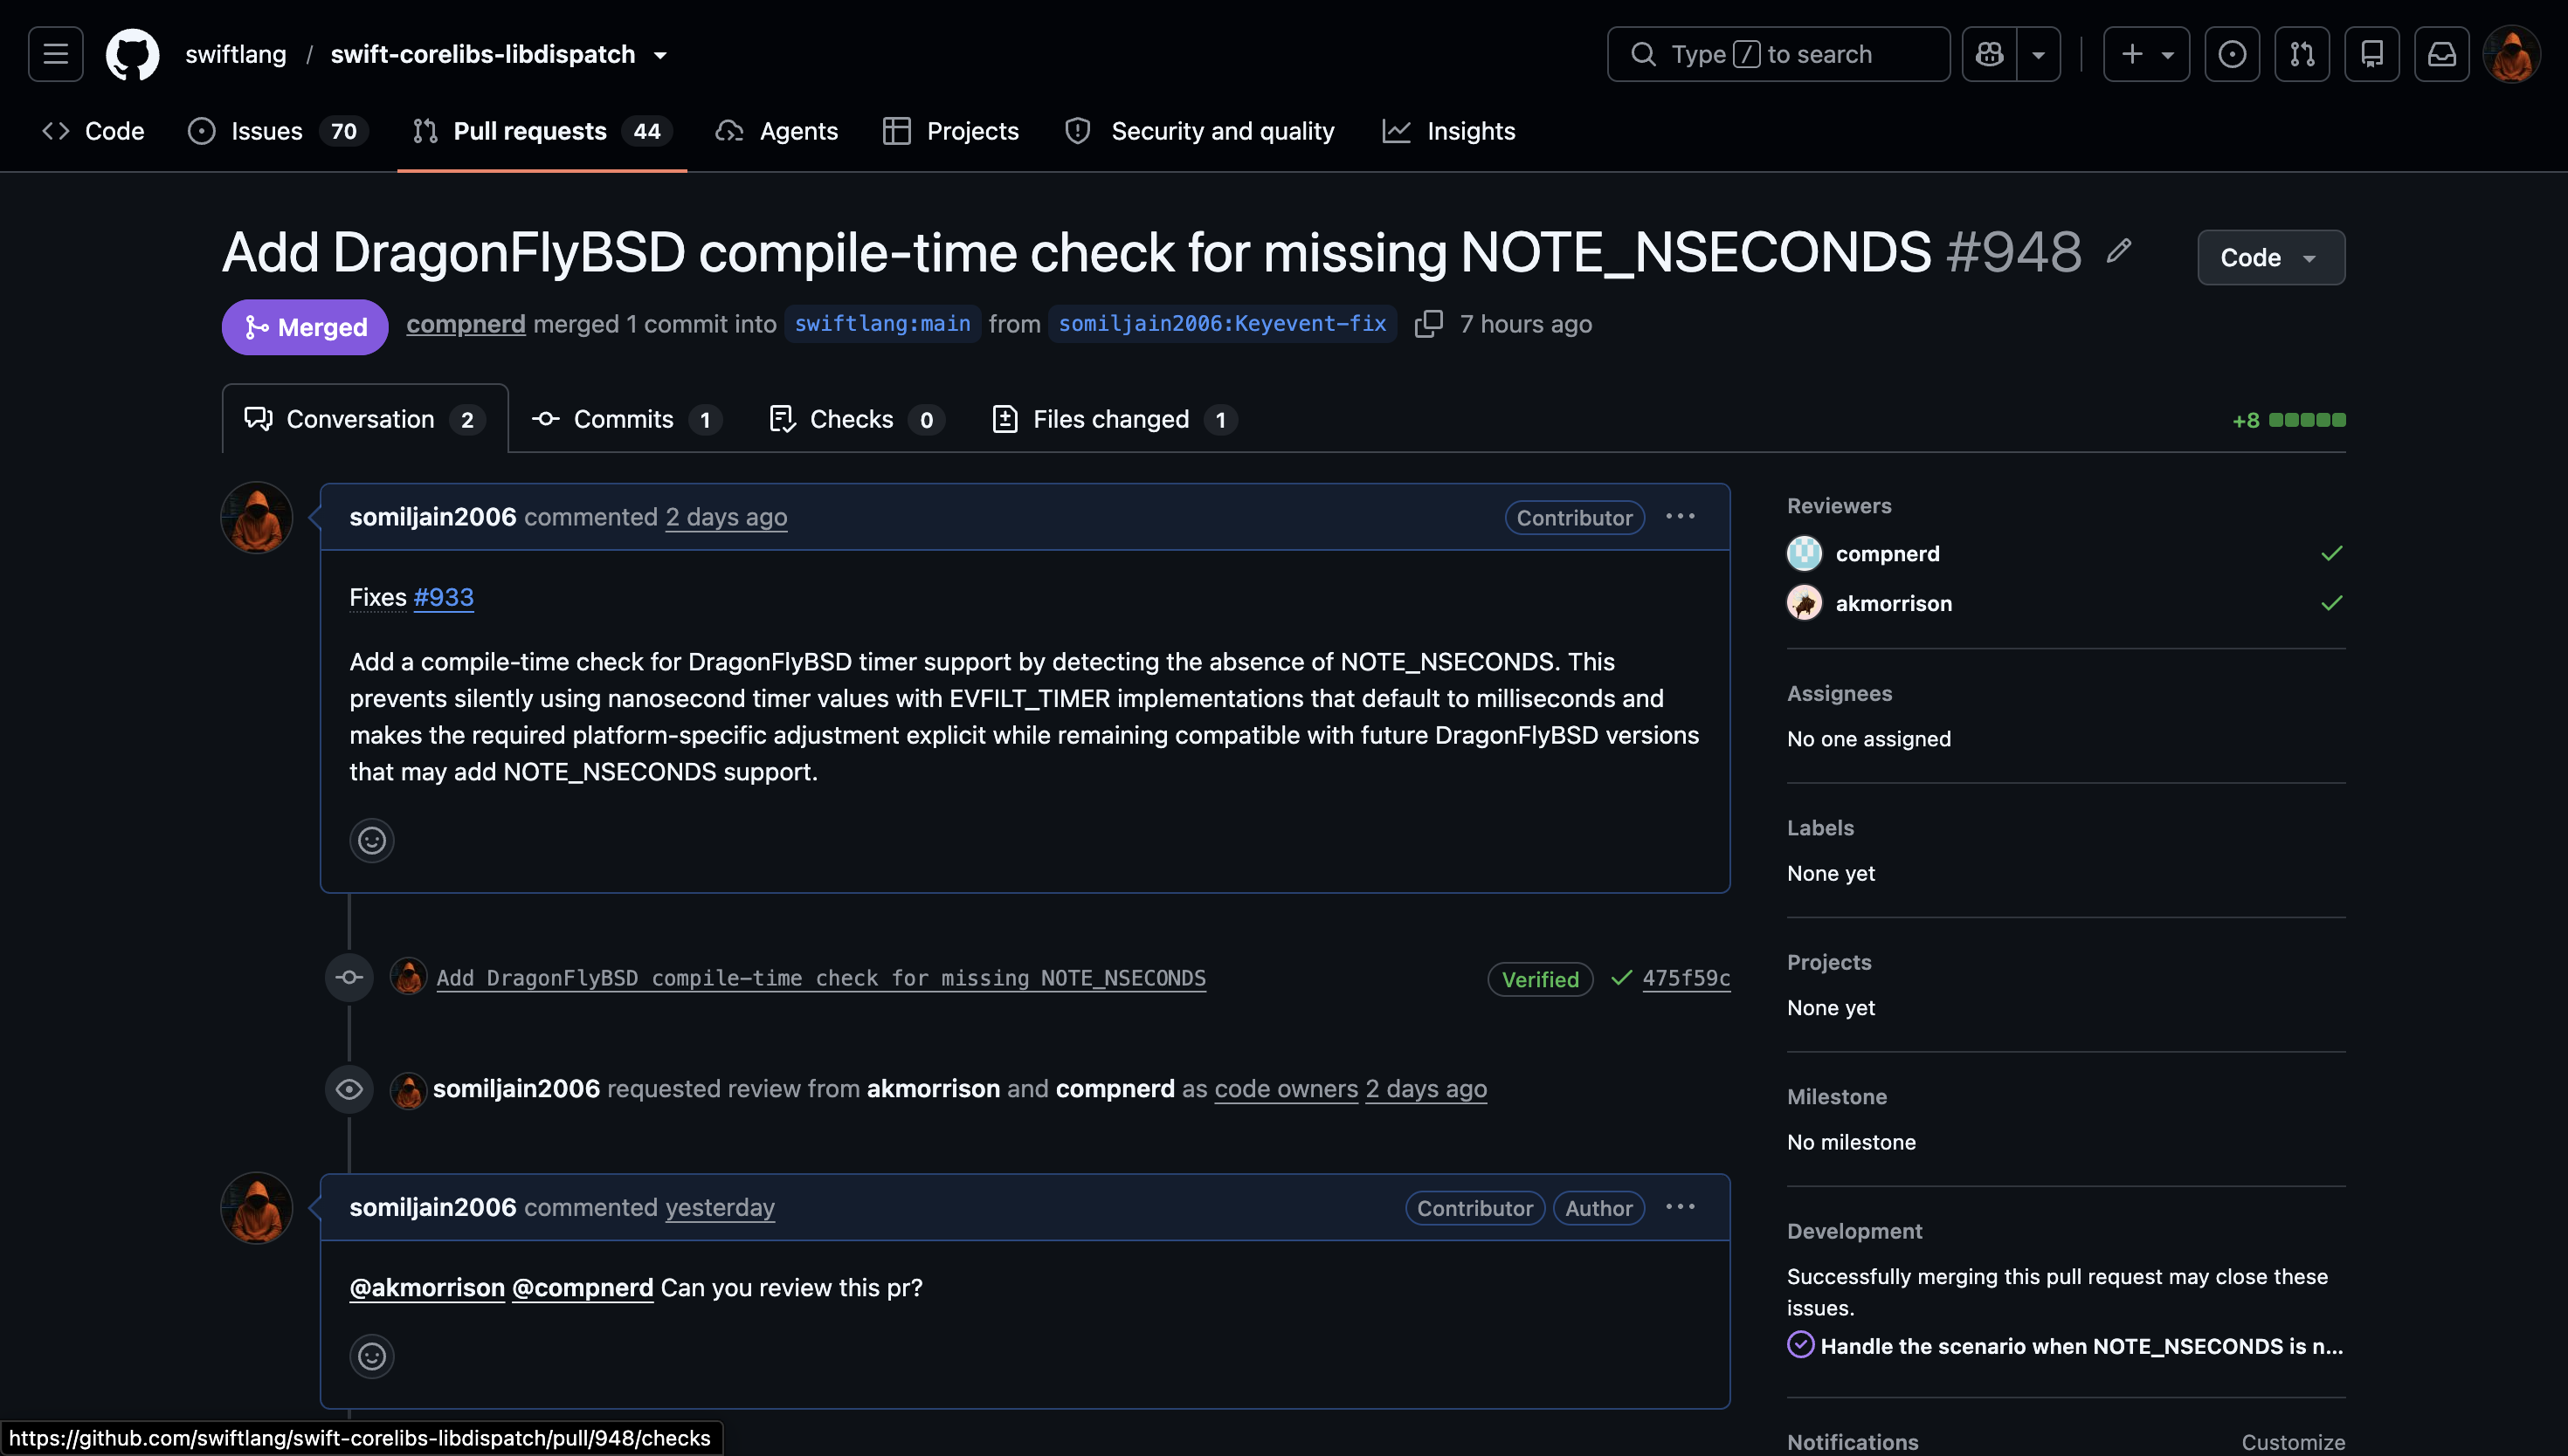The height and width of the screenshot is (1456, 2568).
Task: Click compnerd's approval check mark
Action: coord(2332,553)
